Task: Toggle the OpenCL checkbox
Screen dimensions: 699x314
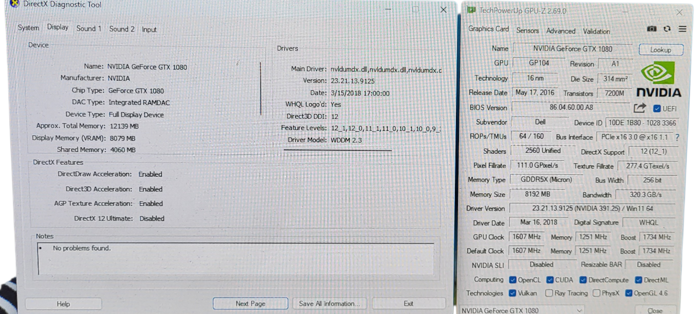Action: [x=513, y=280]
